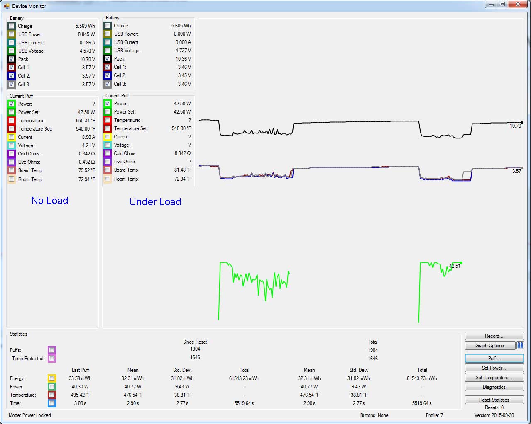531x424 pixels.
Task: Open the Set Power dialog
Action: tap(494, 368)
